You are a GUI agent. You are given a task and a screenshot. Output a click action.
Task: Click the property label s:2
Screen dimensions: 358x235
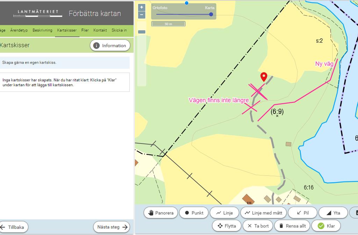click(319, 41)
